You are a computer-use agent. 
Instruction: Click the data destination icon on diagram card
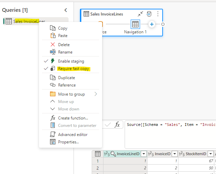149,14
